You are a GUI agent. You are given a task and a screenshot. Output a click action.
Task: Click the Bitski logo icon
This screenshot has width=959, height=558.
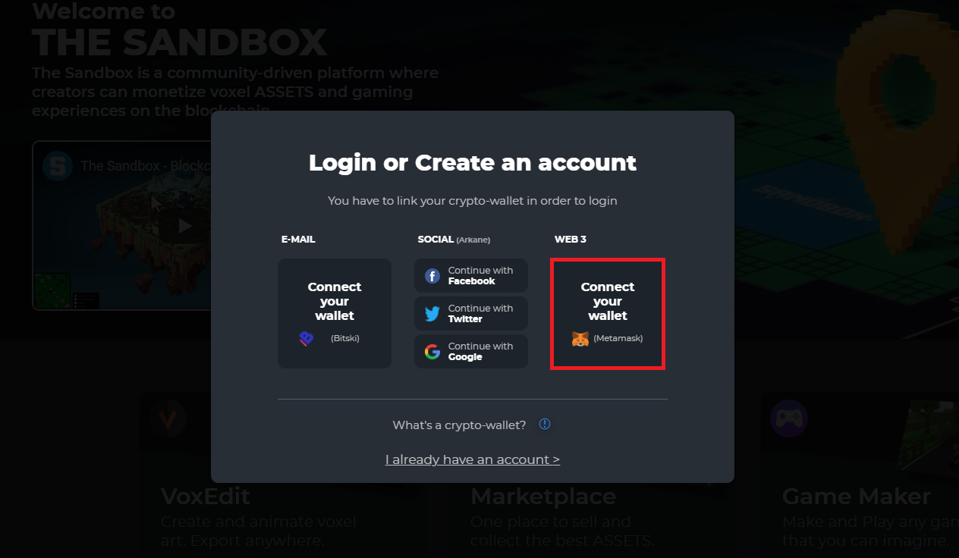coord(307,339)
